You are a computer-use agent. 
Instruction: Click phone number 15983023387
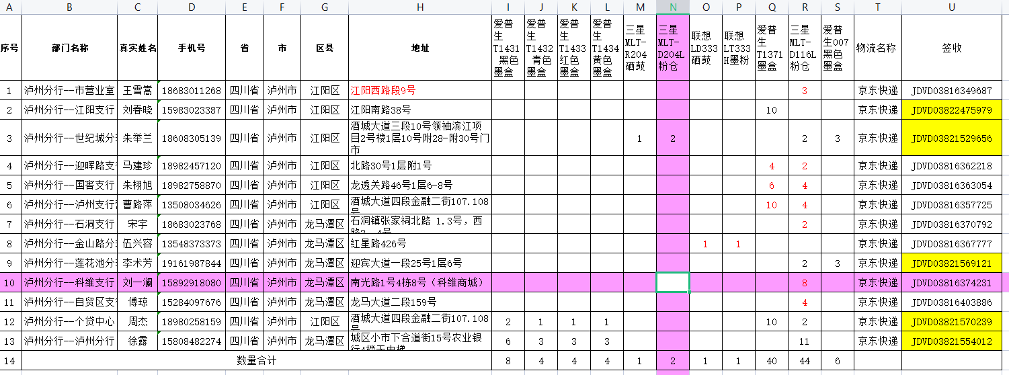tap(192, 110)
